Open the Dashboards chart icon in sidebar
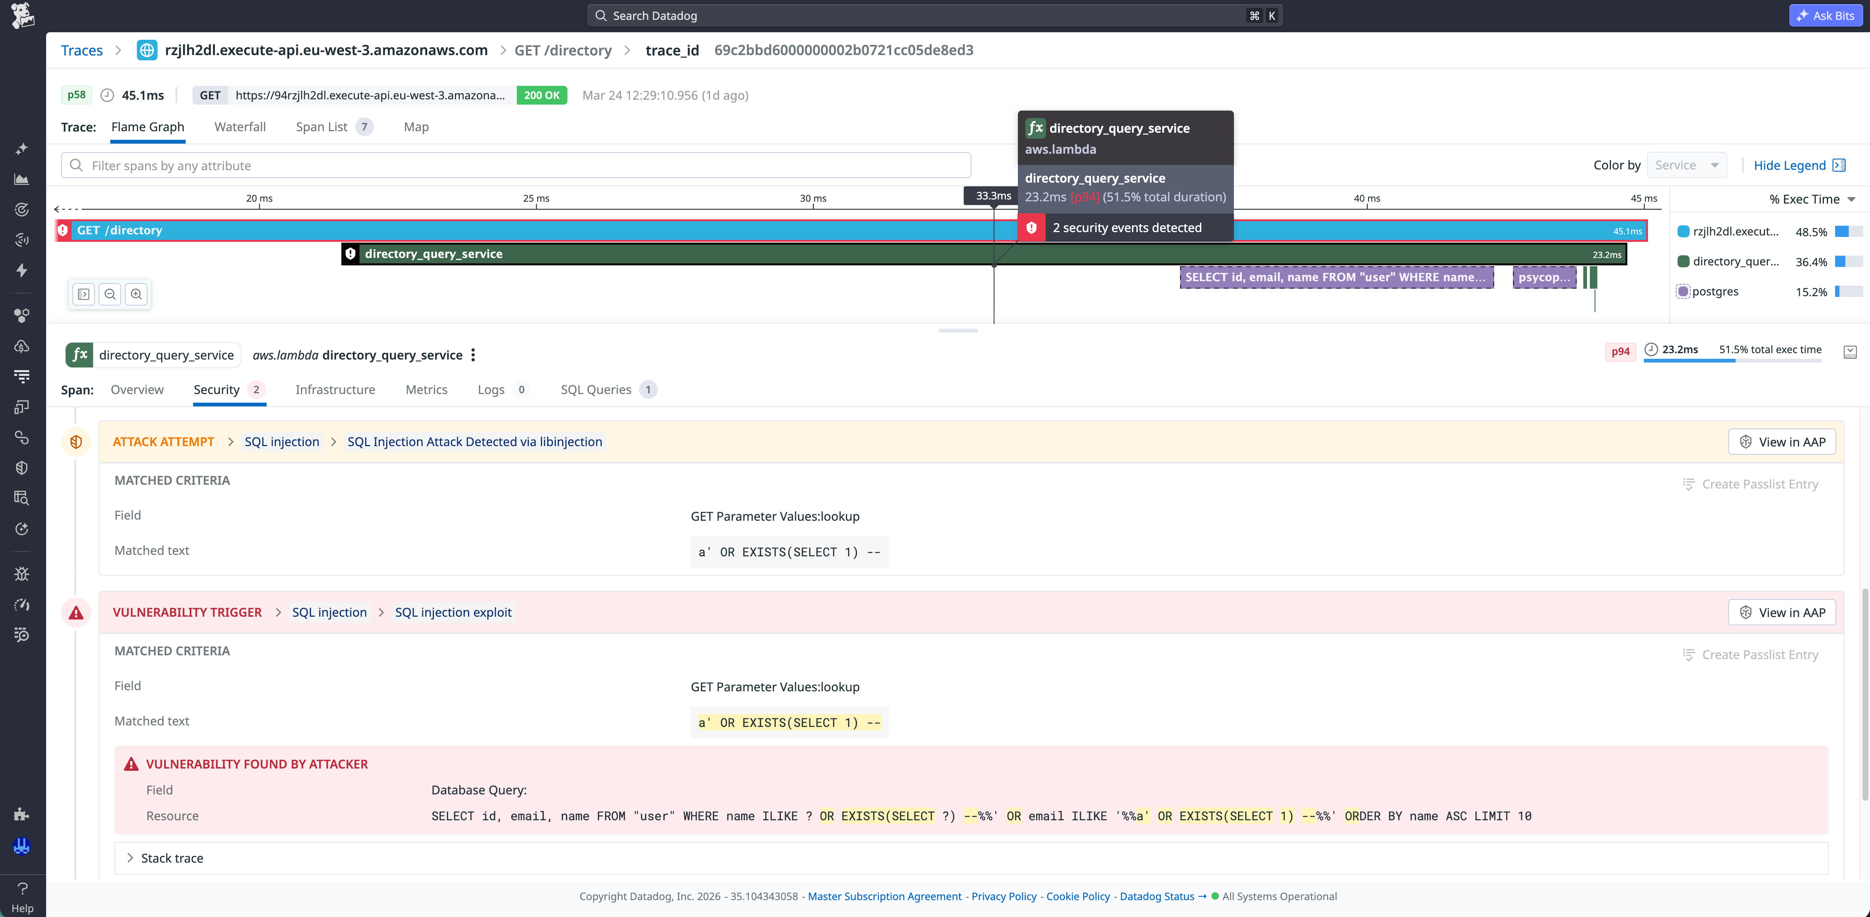 [x=22, y=179]
